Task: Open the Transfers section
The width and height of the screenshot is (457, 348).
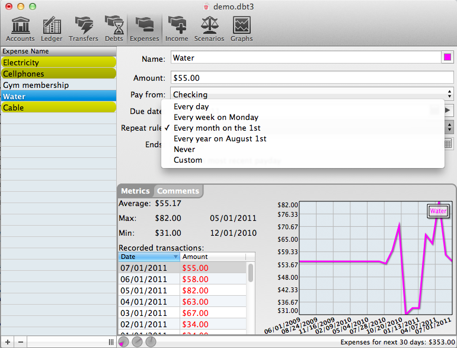Action: tap(84, 29)
